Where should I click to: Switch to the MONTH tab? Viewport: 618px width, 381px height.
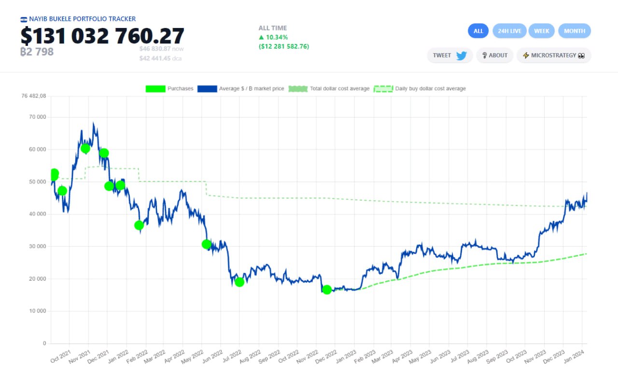coord(575,31)
